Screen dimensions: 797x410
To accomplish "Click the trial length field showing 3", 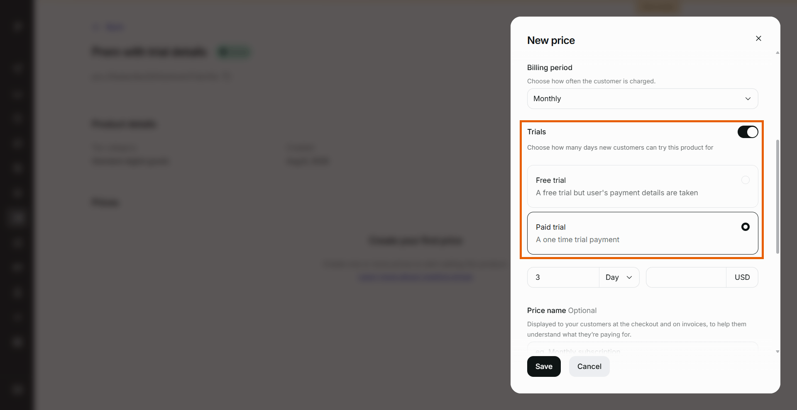I will tap(563, 277).
